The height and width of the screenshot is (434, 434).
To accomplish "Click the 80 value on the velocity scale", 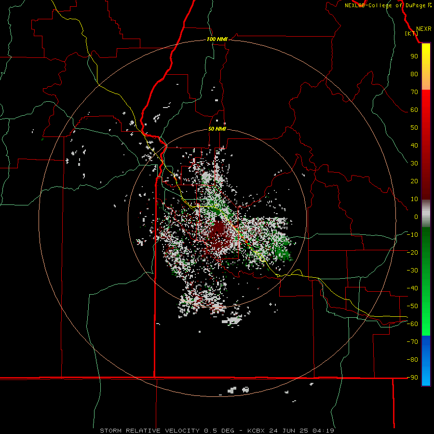I will [x=414, y=74].
